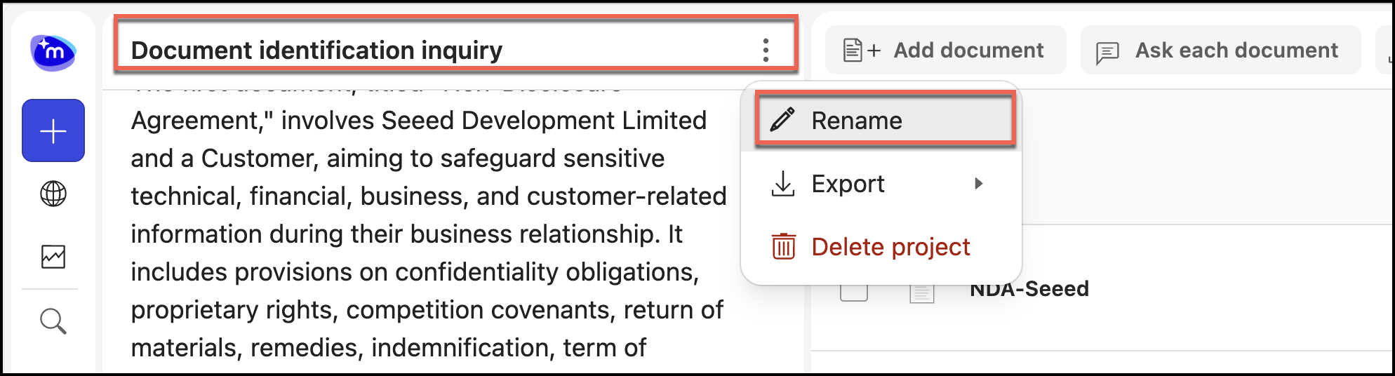1395x376 pixels.
Task: Click the Ask each document button
Action: tap(1220, 51)
